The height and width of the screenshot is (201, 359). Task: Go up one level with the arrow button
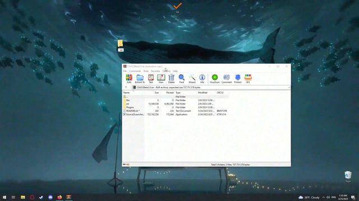pyautogui.click(x=126, y=87)
